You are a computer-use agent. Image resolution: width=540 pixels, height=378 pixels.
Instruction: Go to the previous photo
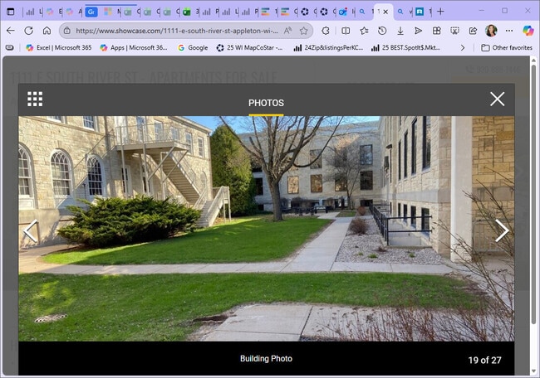pyautogui.click(x=30, y=230)
